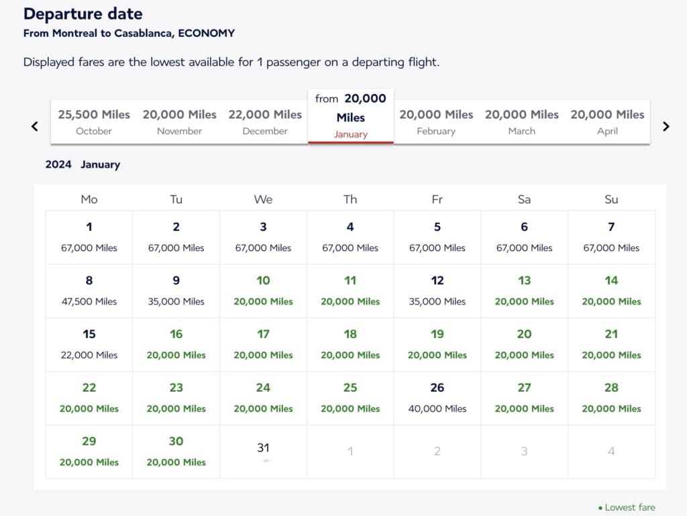Choose January 30 departure date
The height and width of the screenshot is (516, 687).
pos(176,451)
